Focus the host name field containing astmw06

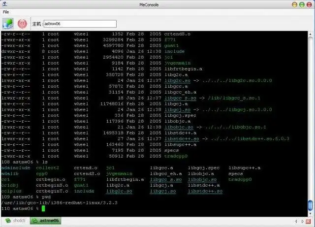point(80,24)
